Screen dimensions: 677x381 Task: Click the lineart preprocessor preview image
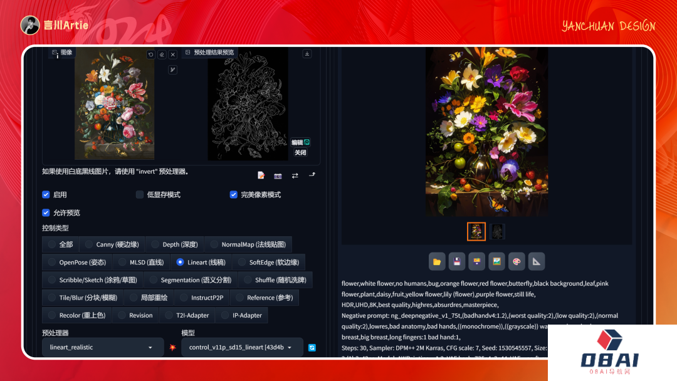click(x=248, y=103)
